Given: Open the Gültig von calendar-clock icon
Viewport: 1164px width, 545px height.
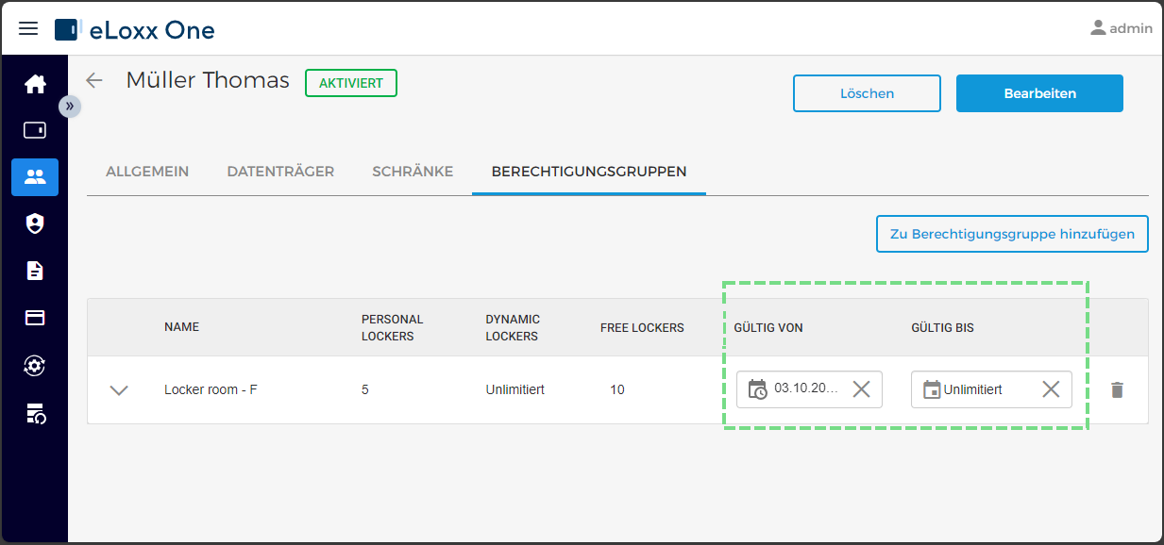Looking at the screenshot, I should coord(757,389).
